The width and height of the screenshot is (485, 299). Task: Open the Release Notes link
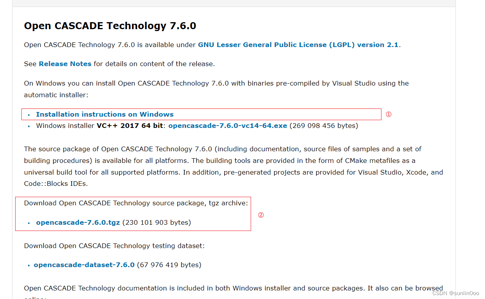coord(65,64)
